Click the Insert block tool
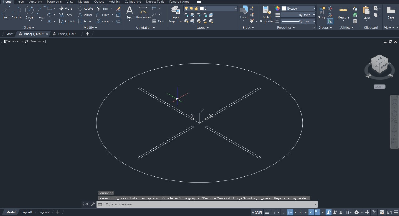Image resolution: width=399 pixels, height=216 pixels. [x=243, y=12]
